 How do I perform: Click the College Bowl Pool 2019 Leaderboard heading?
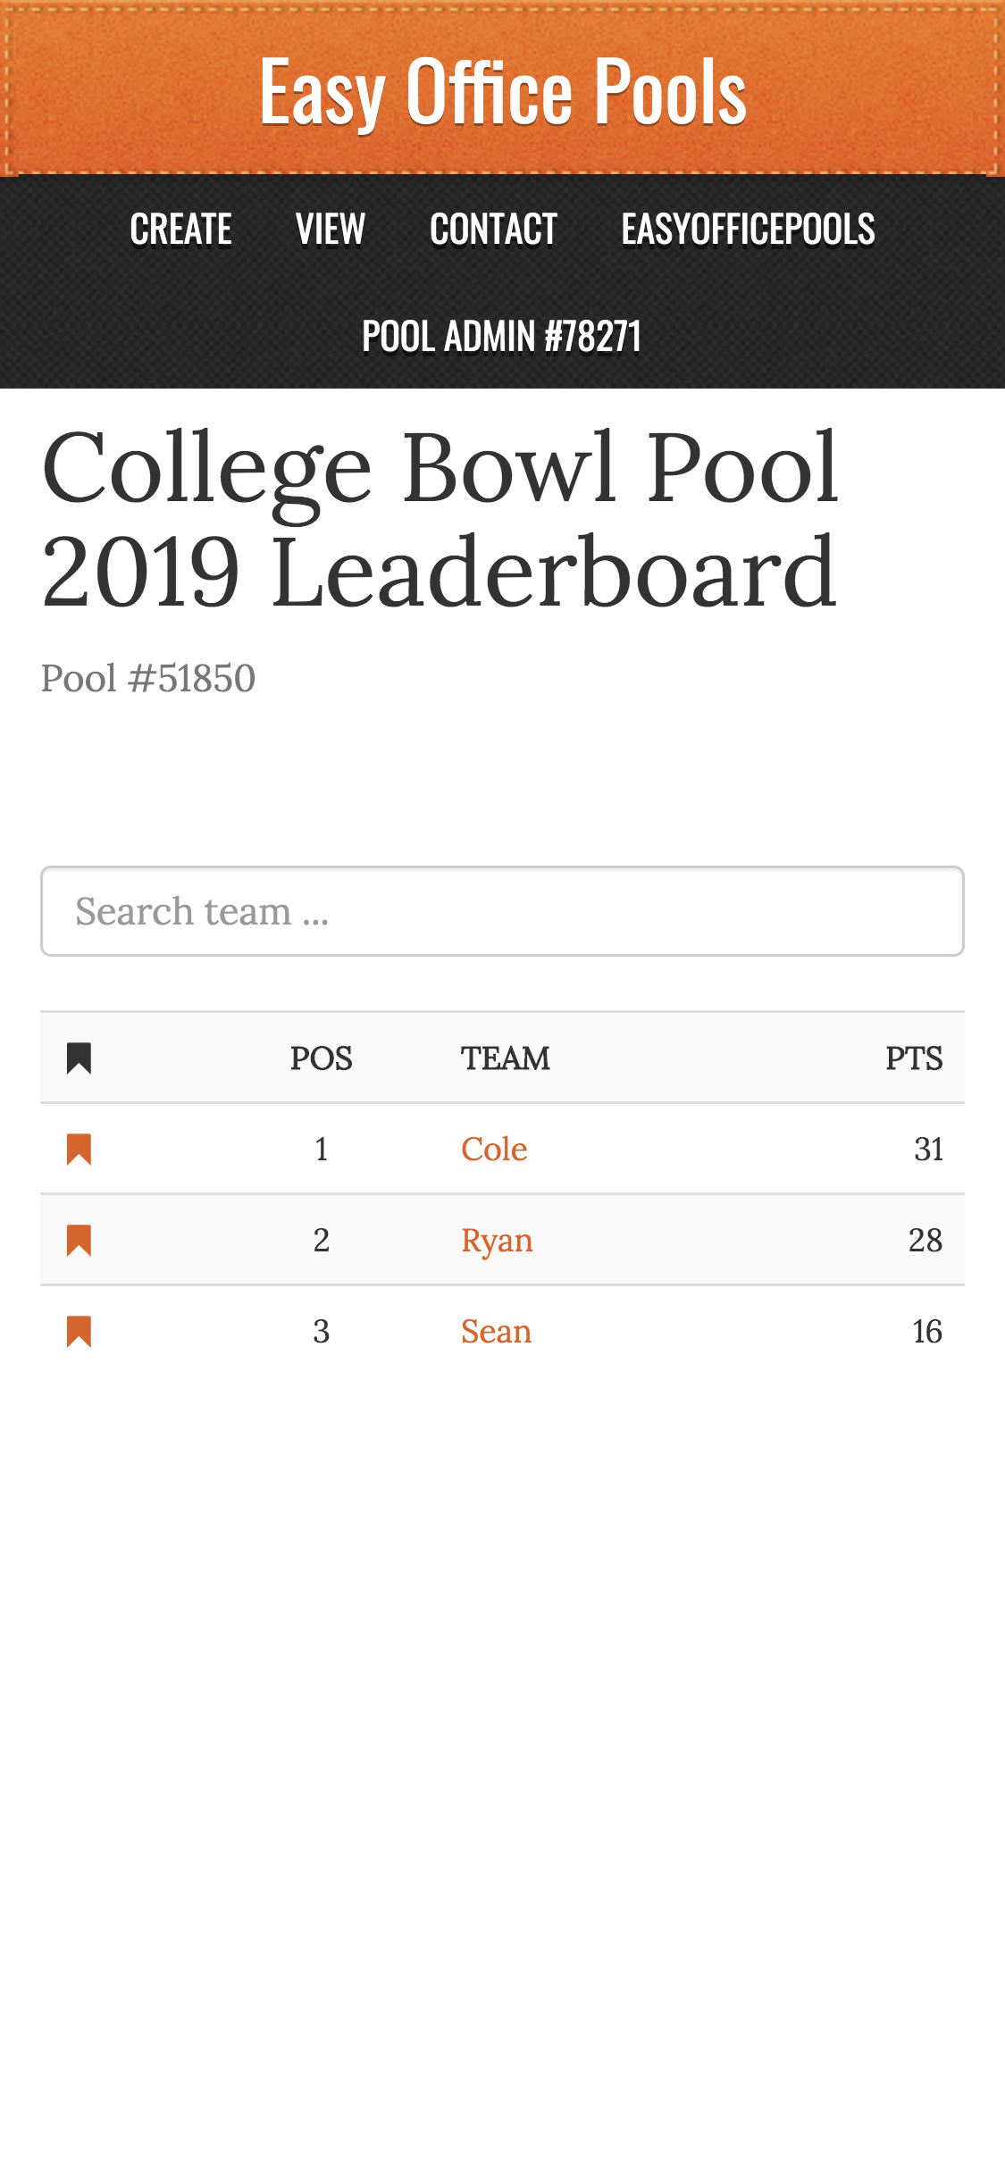click(x=440, y=519)
